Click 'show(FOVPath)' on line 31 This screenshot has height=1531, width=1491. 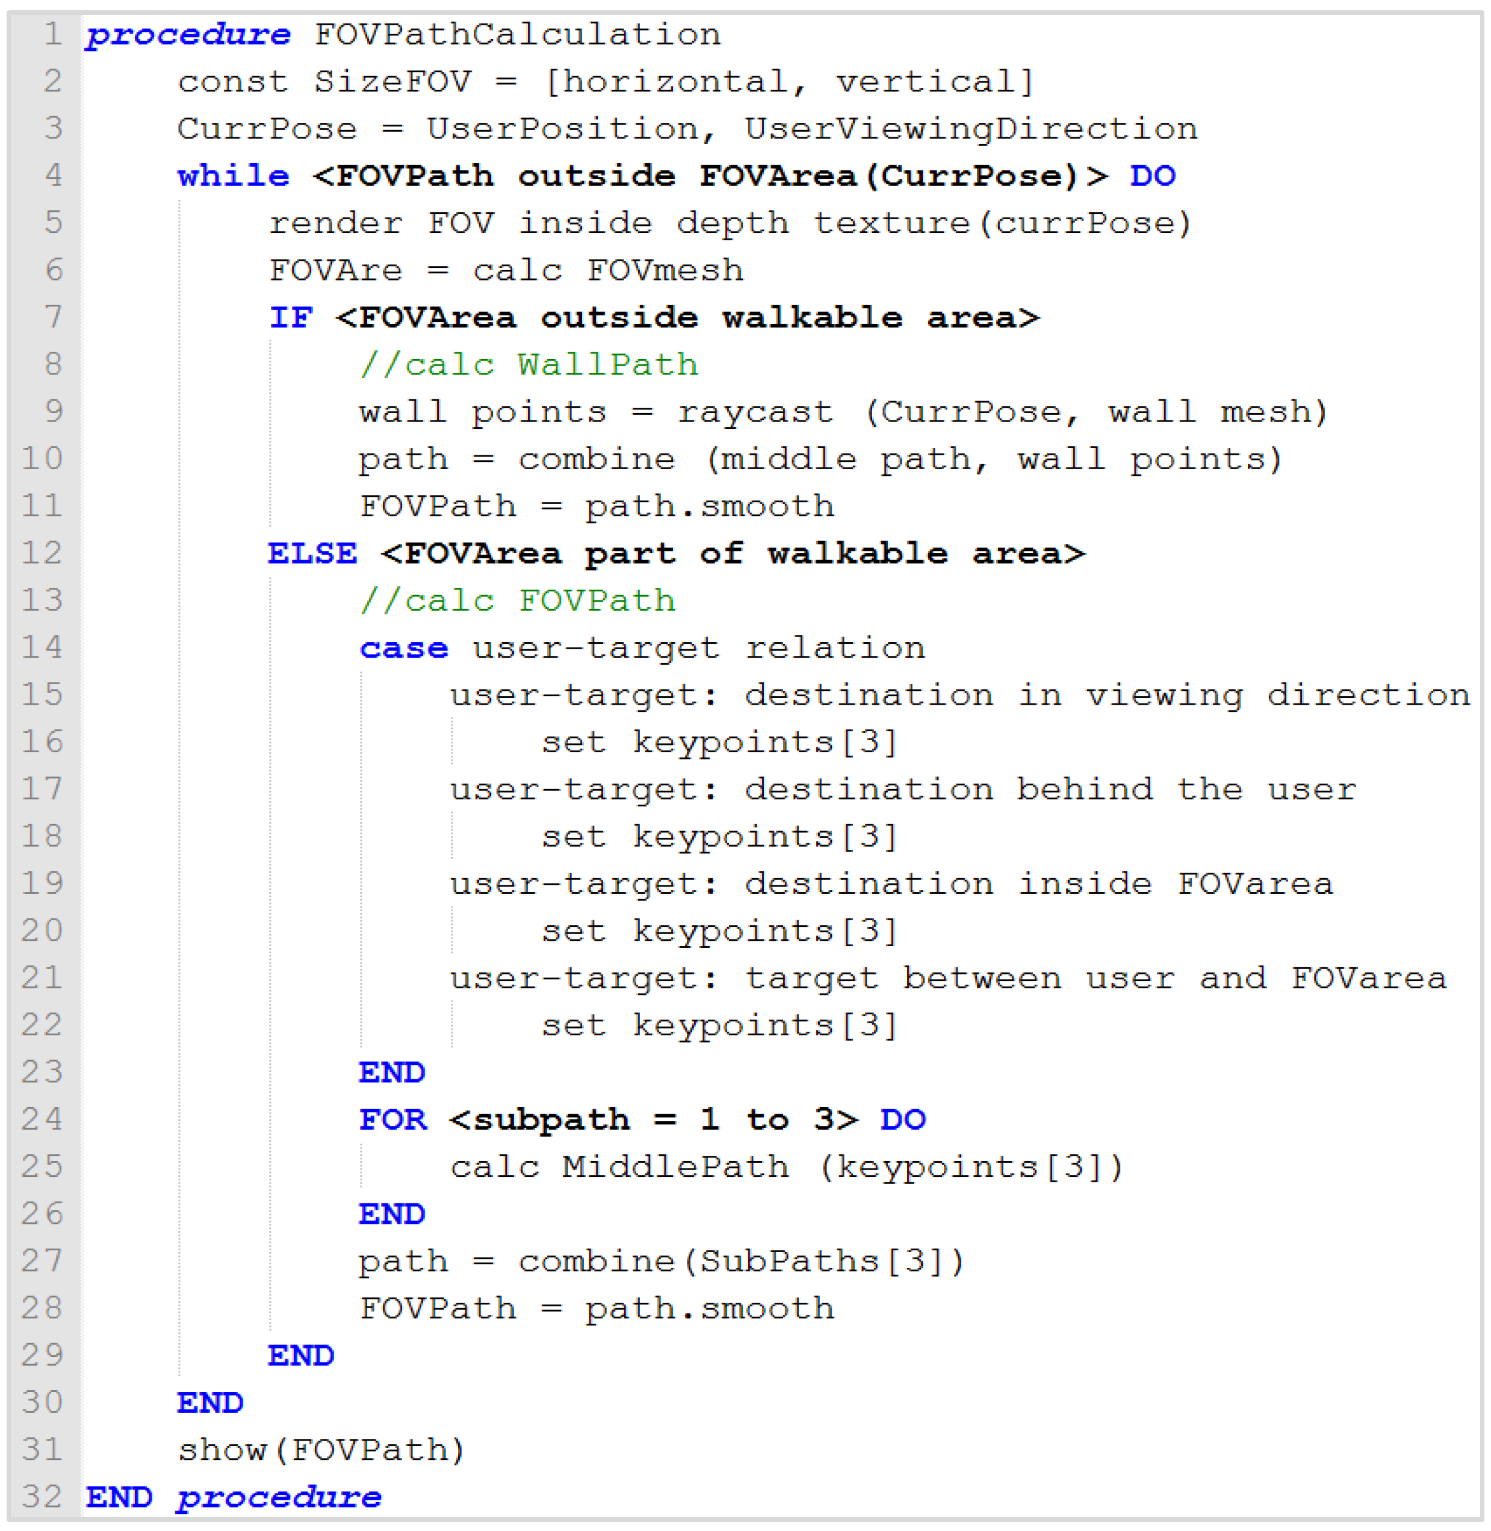321,1450
